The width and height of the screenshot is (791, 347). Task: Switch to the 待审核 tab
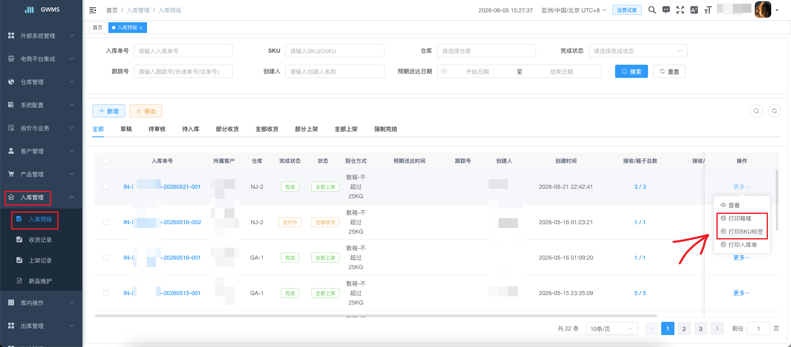(x=157, y=129)
